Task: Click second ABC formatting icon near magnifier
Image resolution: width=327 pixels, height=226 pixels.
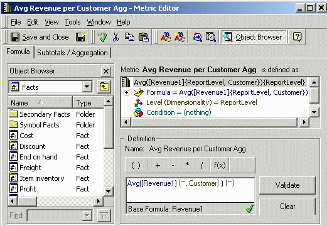Action: point(180,37)
